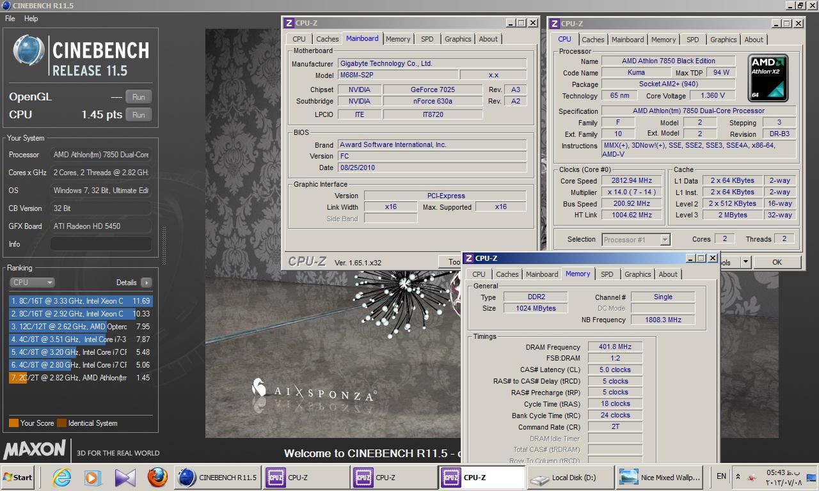Select About tab in Mainboard CPU-Z window
Image resolution: width=819 pixels, height=491 pixels.
click(x=489, y=39)
